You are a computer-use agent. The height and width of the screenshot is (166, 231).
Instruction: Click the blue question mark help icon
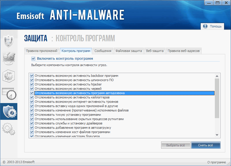(x=205, y=26)
